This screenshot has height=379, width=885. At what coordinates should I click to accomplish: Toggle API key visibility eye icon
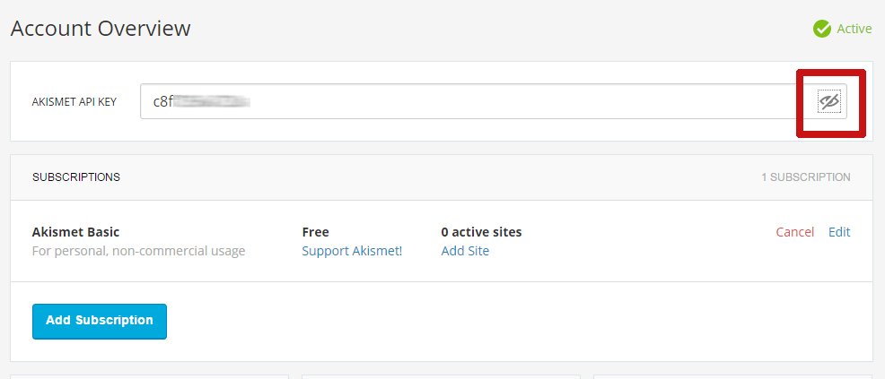(x=831, y=102)
